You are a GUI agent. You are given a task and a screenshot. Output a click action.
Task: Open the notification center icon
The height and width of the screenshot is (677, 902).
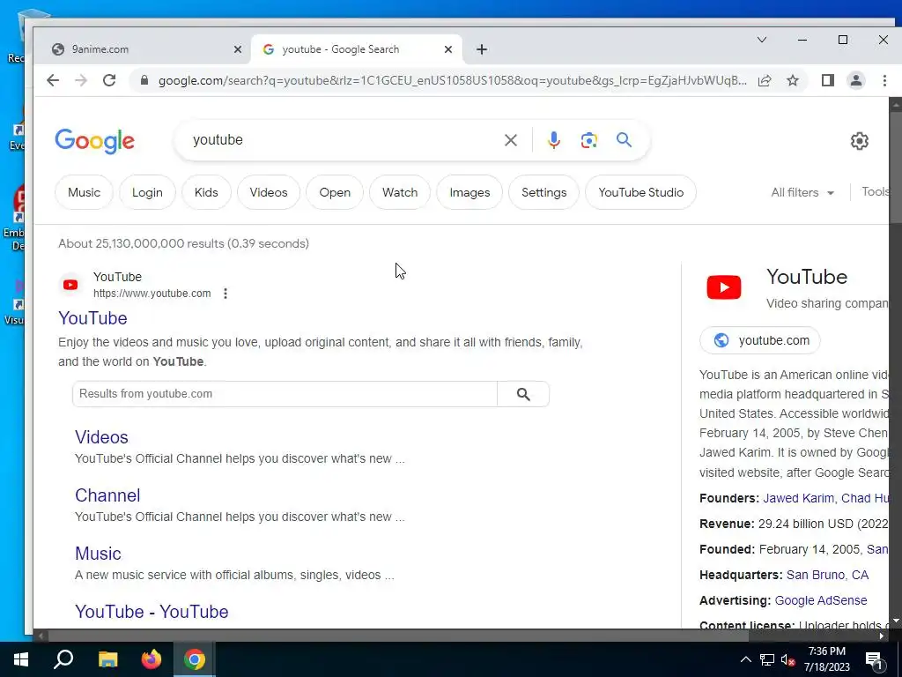875,661
